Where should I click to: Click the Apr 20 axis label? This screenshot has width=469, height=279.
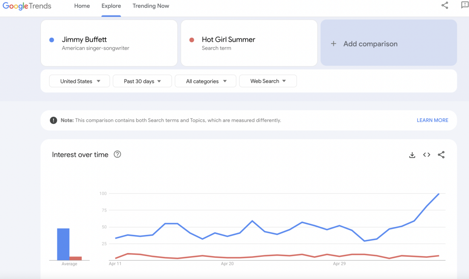click(x=227, y=264)
